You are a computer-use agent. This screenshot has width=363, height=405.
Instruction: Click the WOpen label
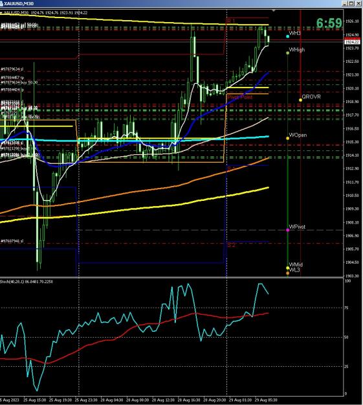298,135
